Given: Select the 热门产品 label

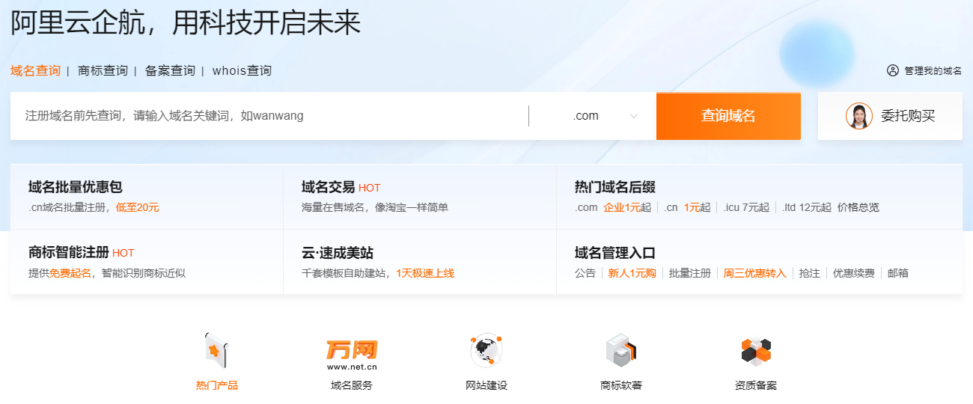Looking at the screenshot, I should [217, 385].
